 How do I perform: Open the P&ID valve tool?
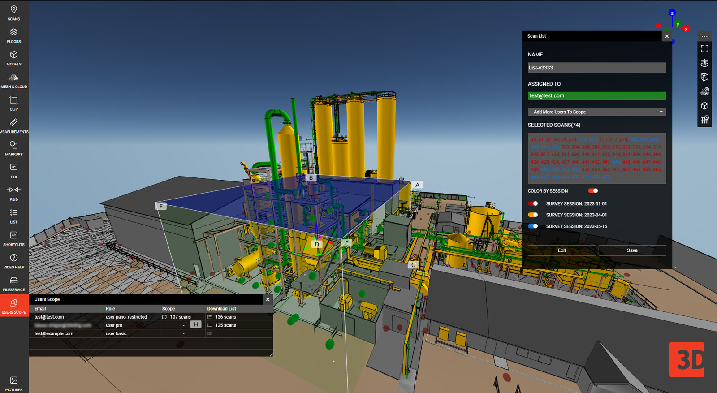tap(14, 193)
